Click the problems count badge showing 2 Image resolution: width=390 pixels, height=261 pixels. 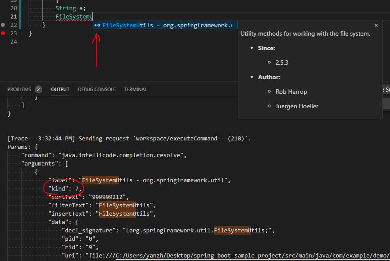coord(38,89)
